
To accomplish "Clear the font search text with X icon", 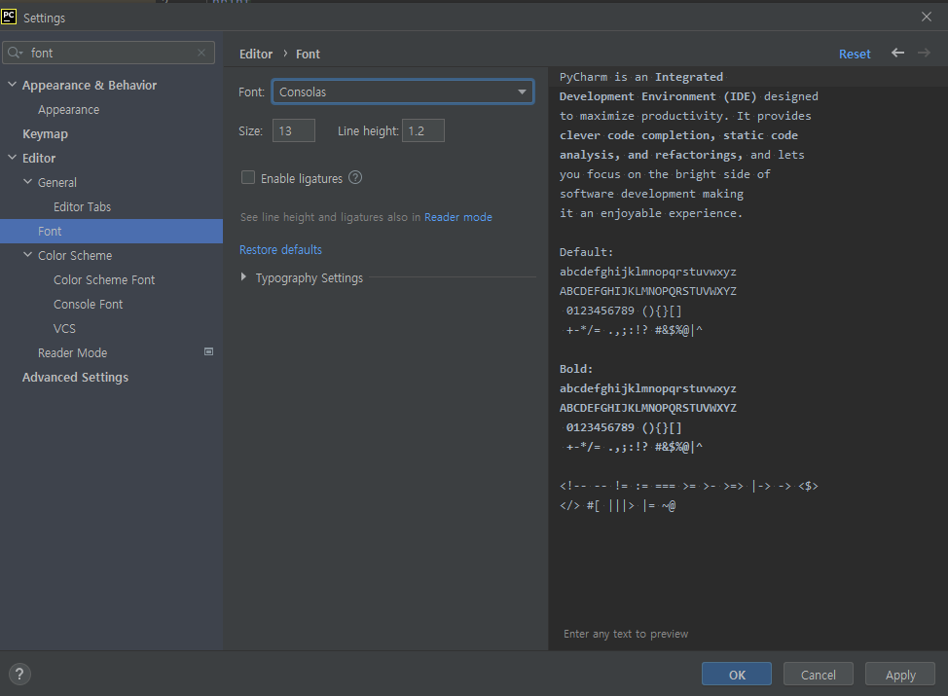I will (201, 53).
